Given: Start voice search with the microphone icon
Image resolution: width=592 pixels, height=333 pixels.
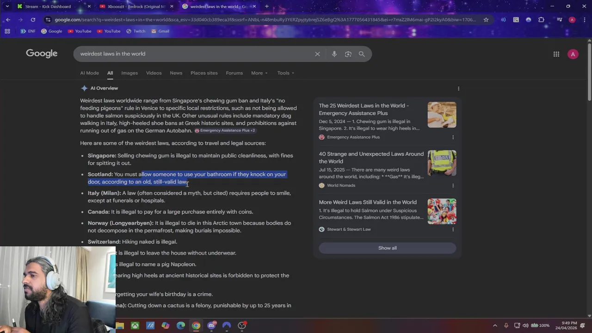Looking at the screenshot, I should [334, 54].
